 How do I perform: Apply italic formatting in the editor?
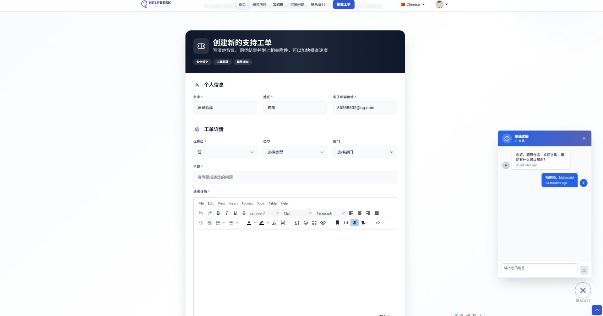pyautogui.click(x=226, y=213)
